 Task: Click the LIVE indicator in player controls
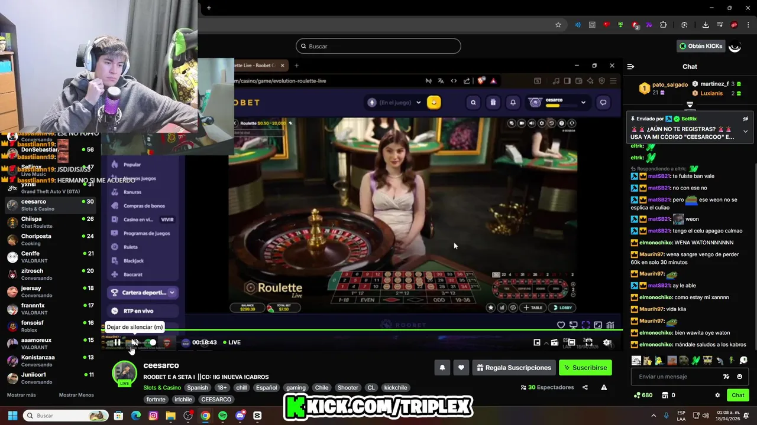pos(232,342)
